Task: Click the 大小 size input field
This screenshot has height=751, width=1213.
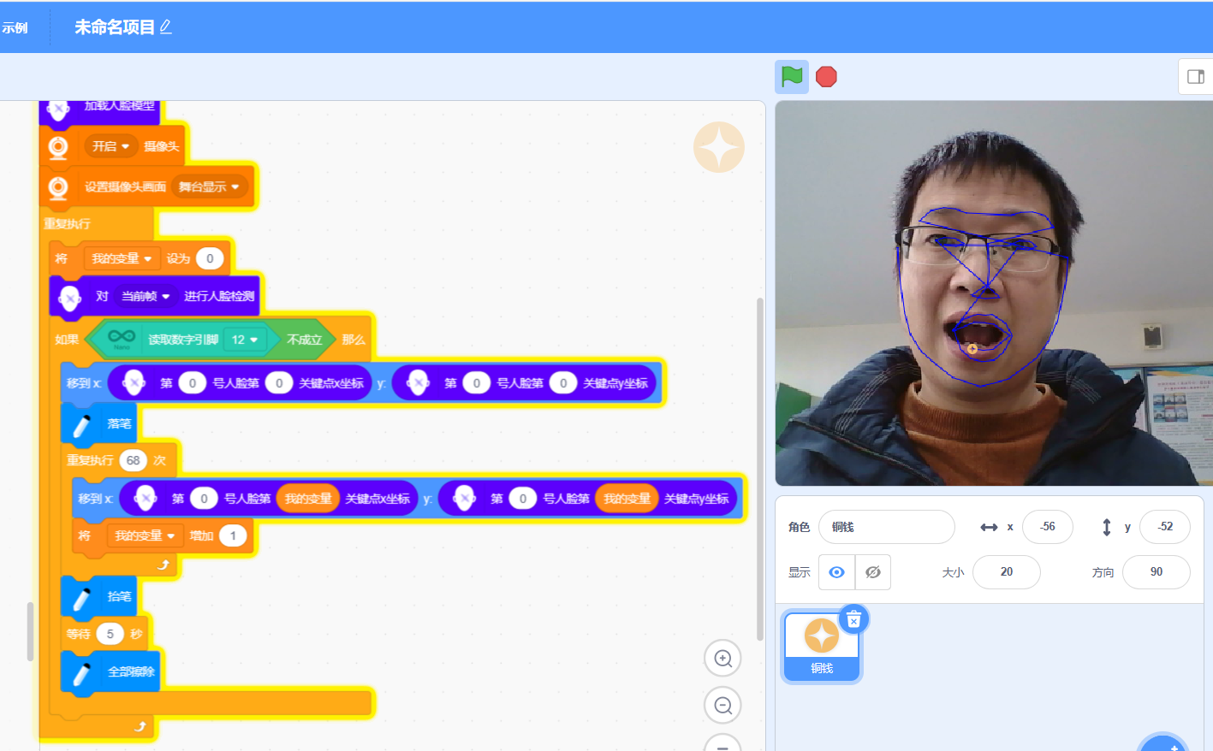Action: (x=1006, y=572)
